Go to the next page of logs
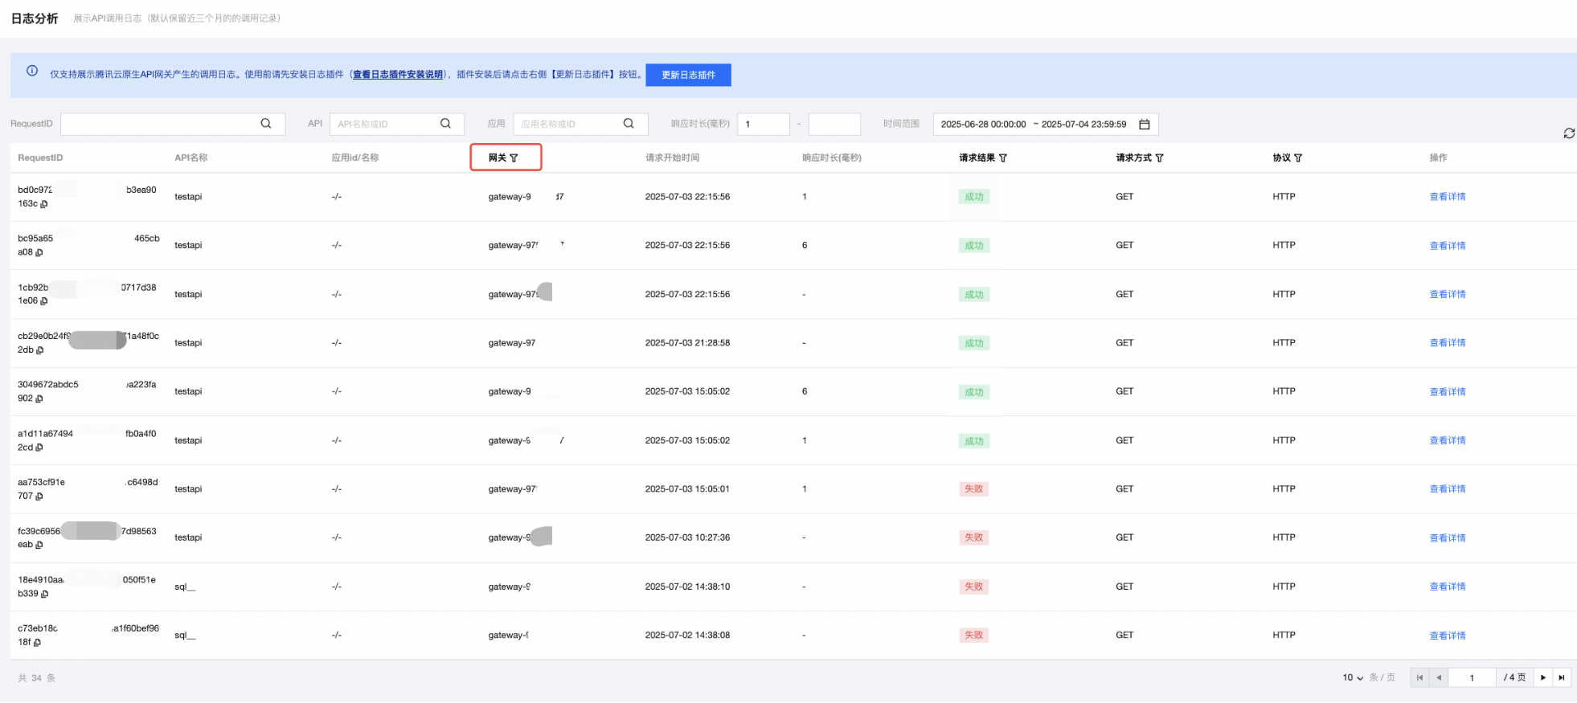The width and height of the screenshot is (1577, 703). pos(1542,678)
